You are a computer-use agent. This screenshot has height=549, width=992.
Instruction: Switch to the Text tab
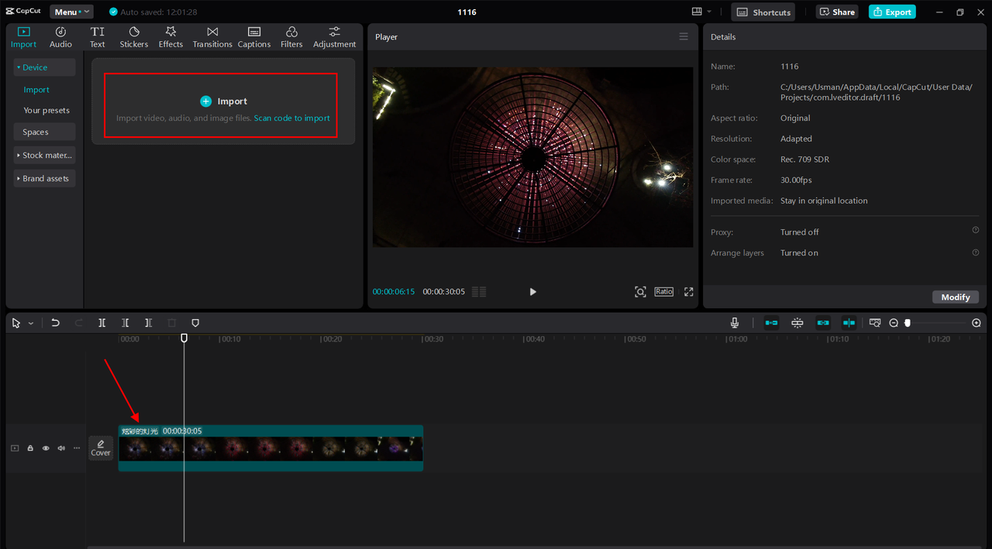click(x=97, y=36)
